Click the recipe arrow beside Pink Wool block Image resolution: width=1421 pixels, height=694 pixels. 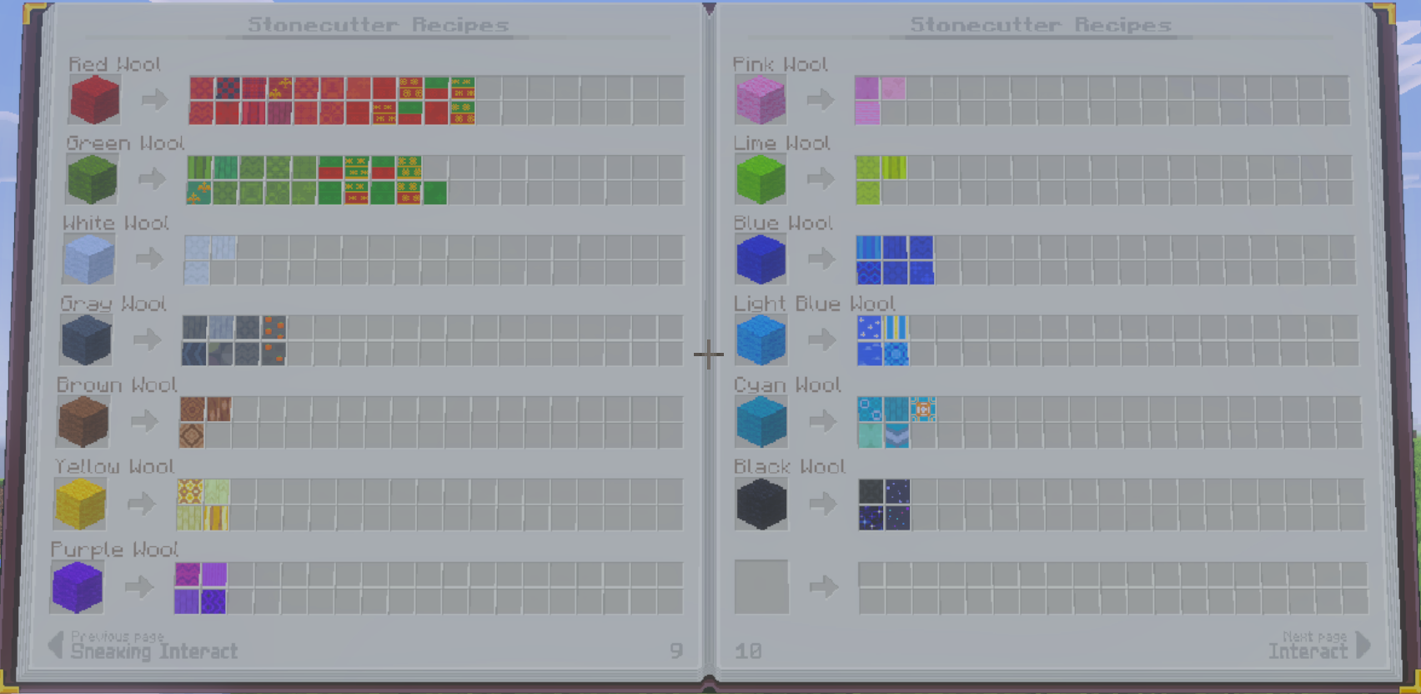click(x=821, y=100)
